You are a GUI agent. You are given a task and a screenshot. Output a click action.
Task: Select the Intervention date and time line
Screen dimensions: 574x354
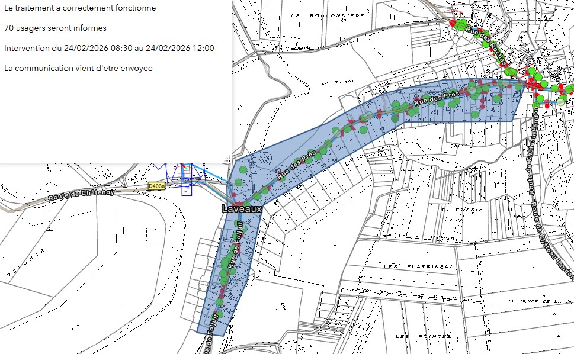[x=109, y=48]
